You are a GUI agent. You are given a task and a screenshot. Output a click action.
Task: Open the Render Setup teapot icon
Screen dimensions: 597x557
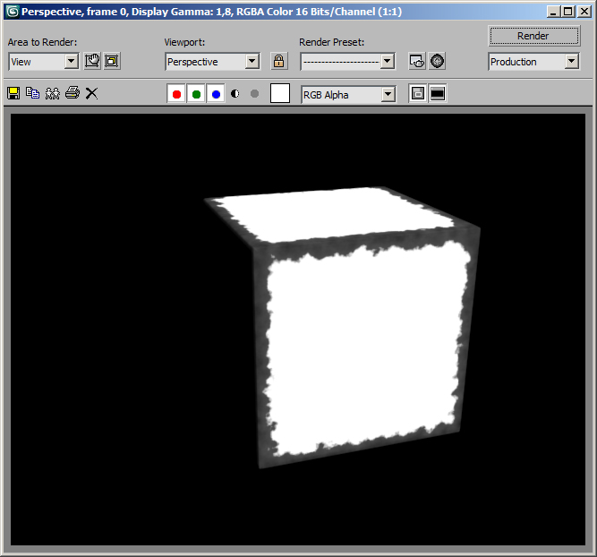pos(417,61)
